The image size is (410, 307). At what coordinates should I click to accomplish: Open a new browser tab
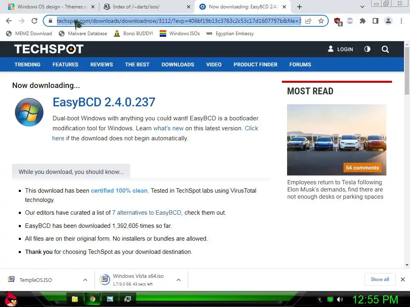tap(299, 7)
